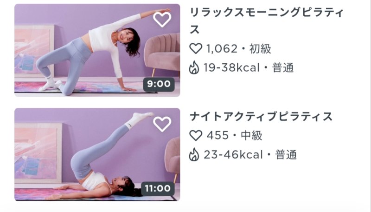Select the 11:00 duration badge
Image resolution: width=371 pixels, height=212 pixels.
(158, 189)
